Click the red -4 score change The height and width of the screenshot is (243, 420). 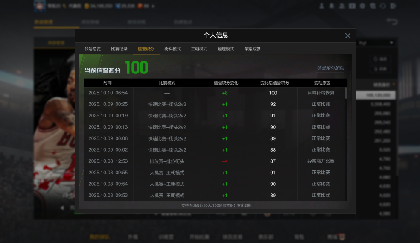225,161
